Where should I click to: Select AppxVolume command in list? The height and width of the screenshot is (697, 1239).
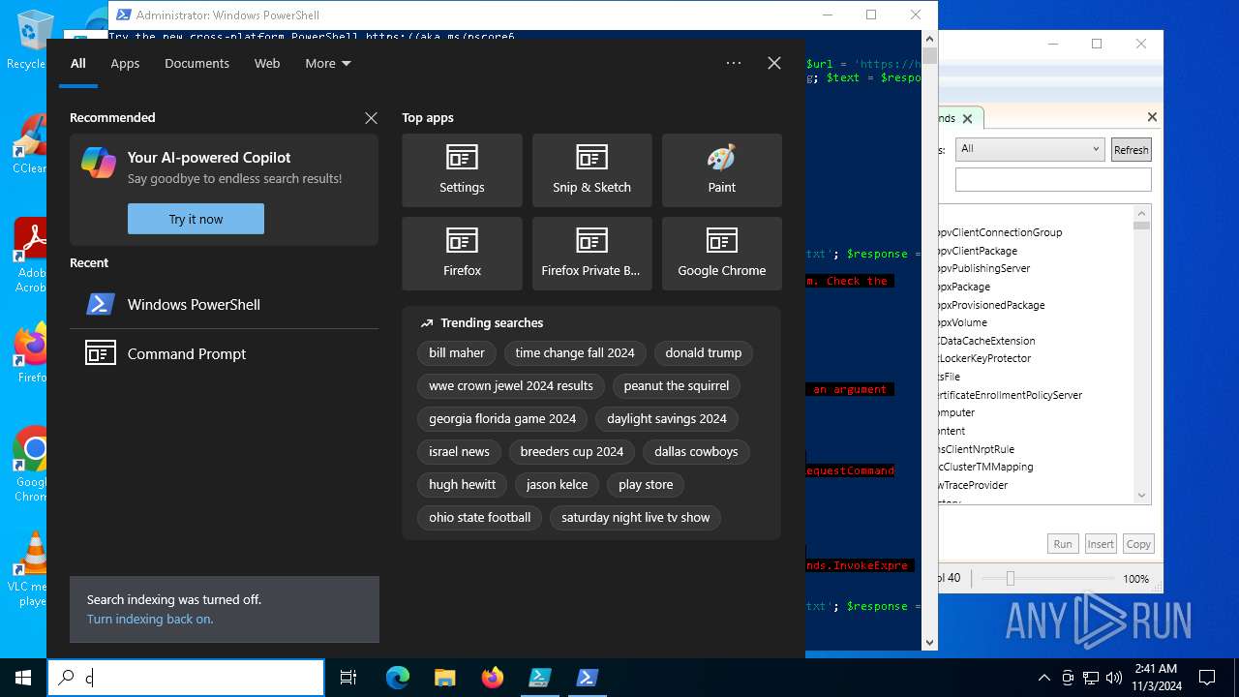pyautogui.click(x=962, y=322)
